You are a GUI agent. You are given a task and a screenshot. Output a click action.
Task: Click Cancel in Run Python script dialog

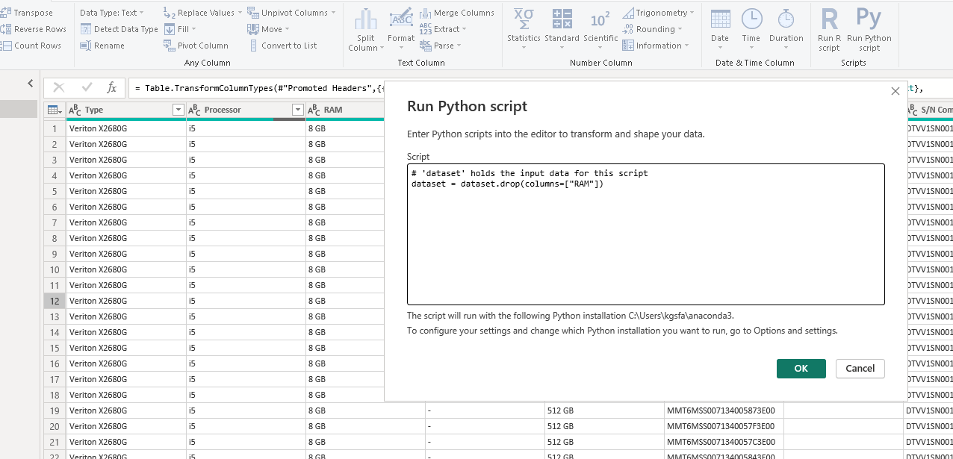(x=860, y=368)
